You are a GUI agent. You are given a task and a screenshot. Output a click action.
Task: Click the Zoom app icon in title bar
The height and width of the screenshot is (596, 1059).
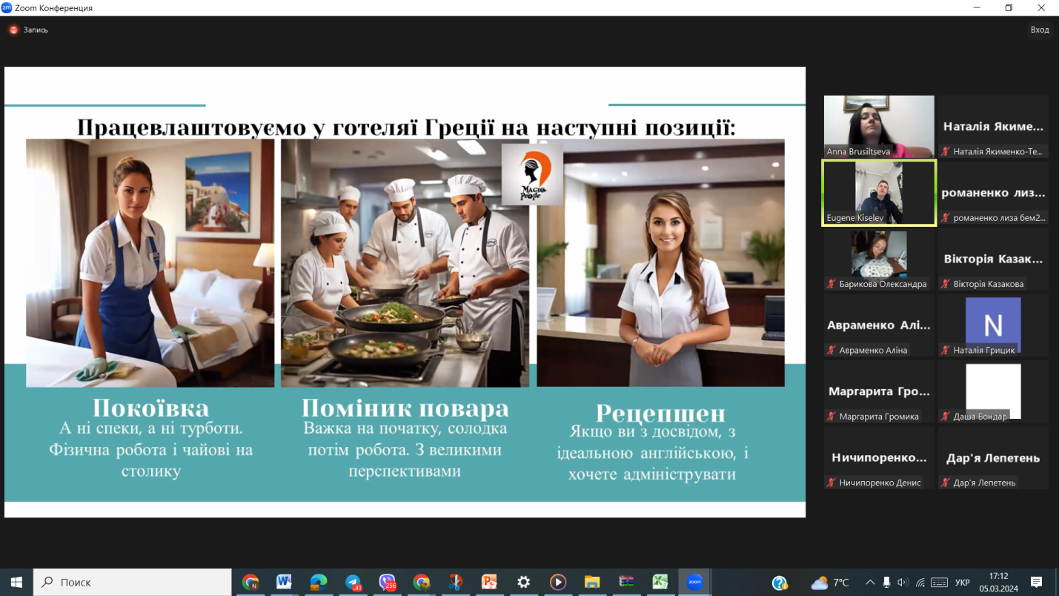(x=7, y=7)
